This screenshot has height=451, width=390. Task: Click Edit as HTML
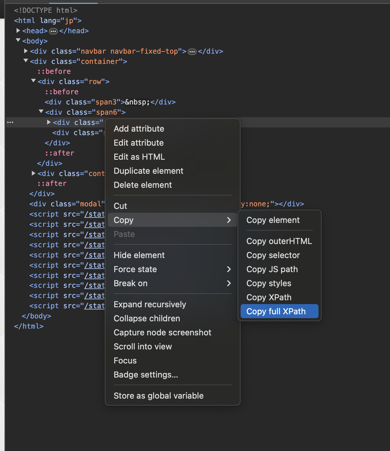tap(139, 157)
